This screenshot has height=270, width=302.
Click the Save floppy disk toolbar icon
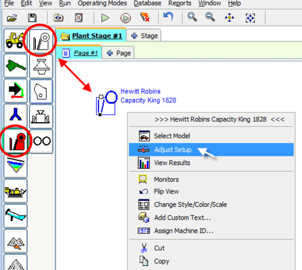(32, 17)
